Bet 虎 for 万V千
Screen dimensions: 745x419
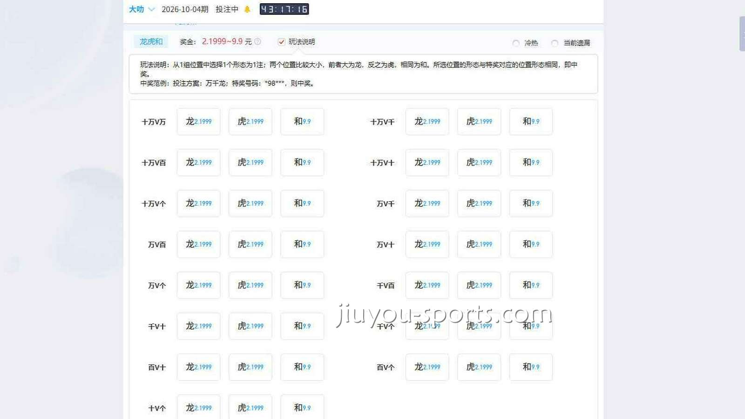(x=479, y=203)
